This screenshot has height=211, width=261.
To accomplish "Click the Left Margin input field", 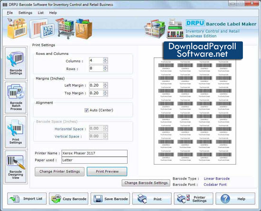I will (96, 86).
